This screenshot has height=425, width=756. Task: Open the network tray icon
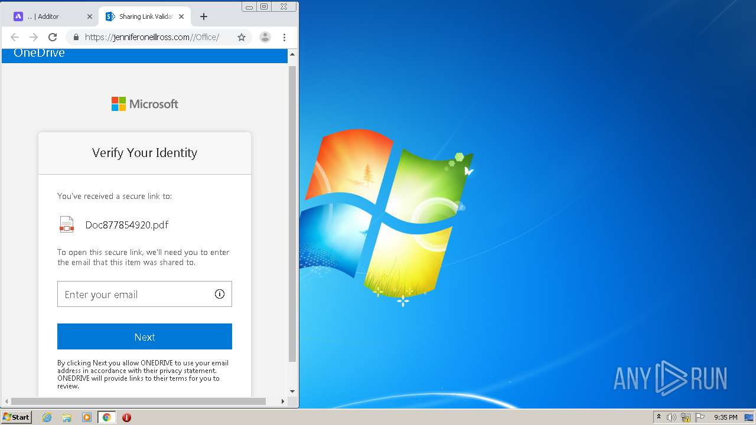point(686,417)
